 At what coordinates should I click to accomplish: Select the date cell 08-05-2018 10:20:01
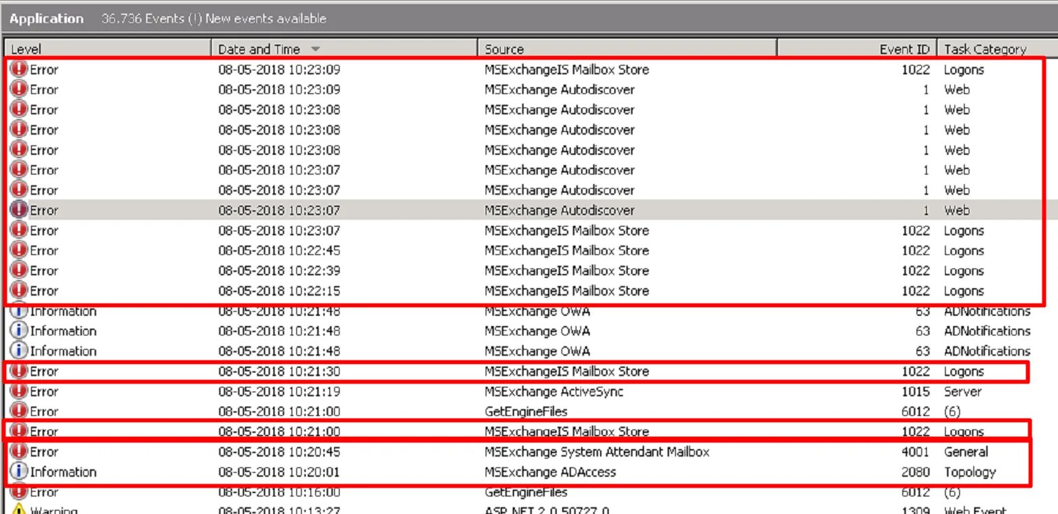[279, 472]
